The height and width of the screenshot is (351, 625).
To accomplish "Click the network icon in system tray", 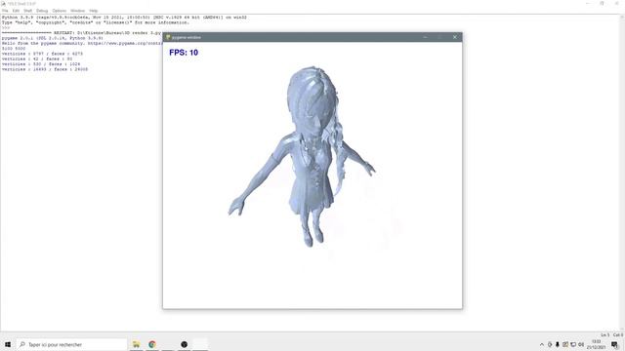I will pyautogui.click(x=573, y=344).
